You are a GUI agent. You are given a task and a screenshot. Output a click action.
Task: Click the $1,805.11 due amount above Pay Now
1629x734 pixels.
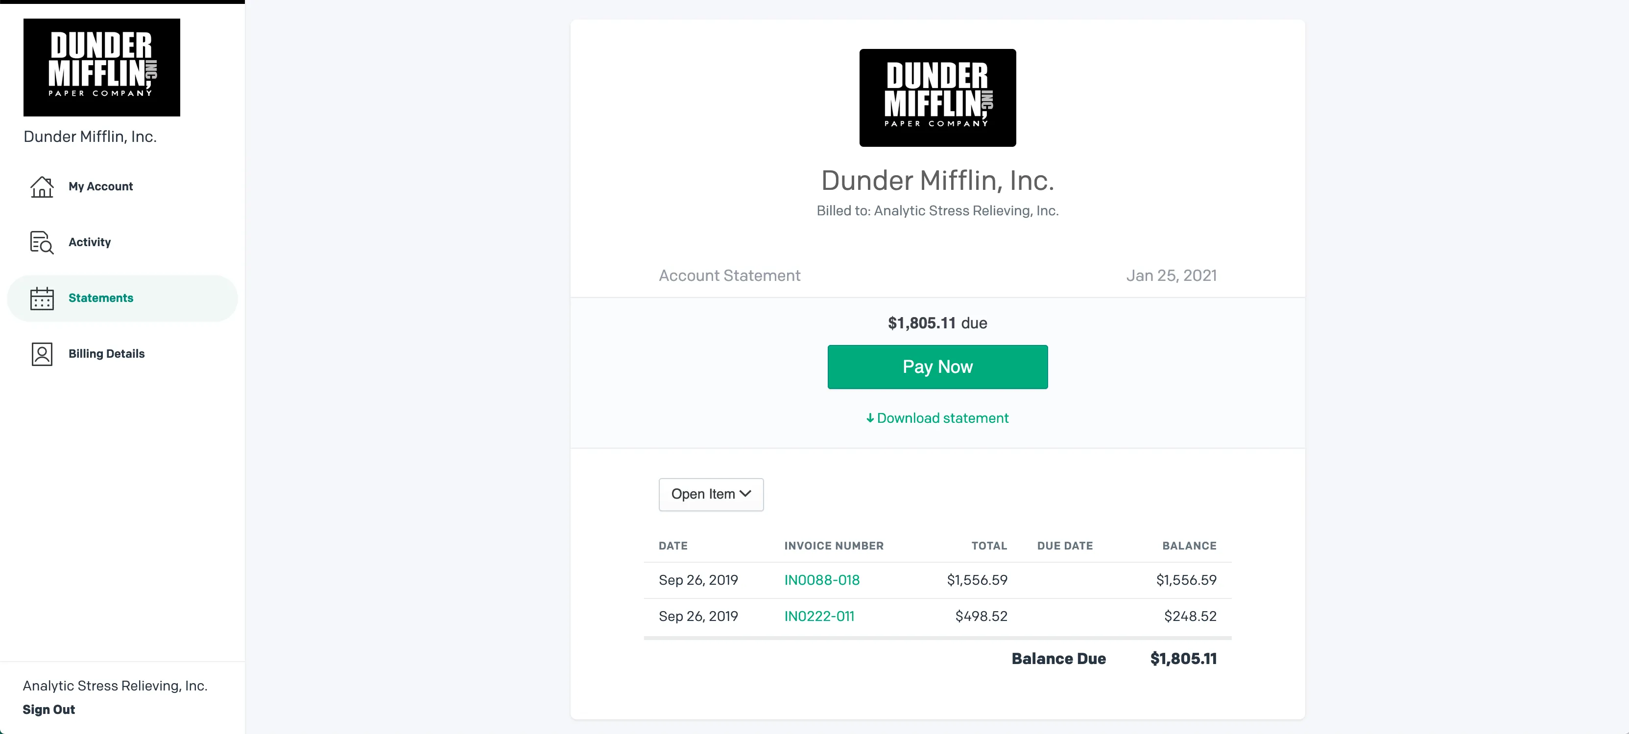[921, 323]
